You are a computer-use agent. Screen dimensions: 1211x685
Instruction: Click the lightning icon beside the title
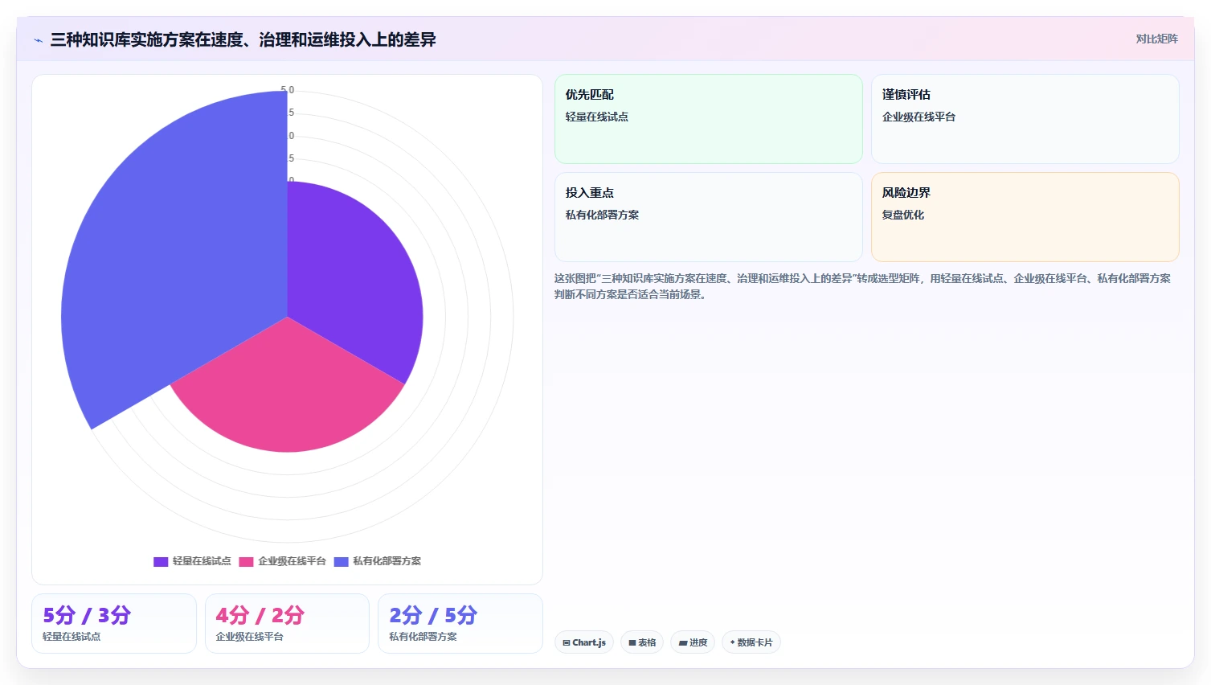coord(38,40)
